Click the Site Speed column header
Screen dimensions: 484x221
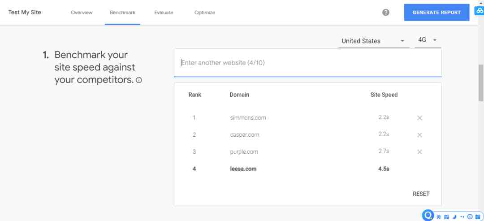tap(384, 95)
